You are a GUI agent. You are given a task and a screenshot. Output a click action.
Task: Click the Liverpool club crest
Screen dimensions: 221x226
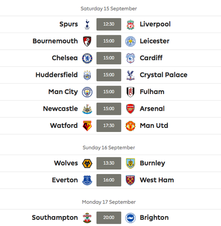point(131,24)
